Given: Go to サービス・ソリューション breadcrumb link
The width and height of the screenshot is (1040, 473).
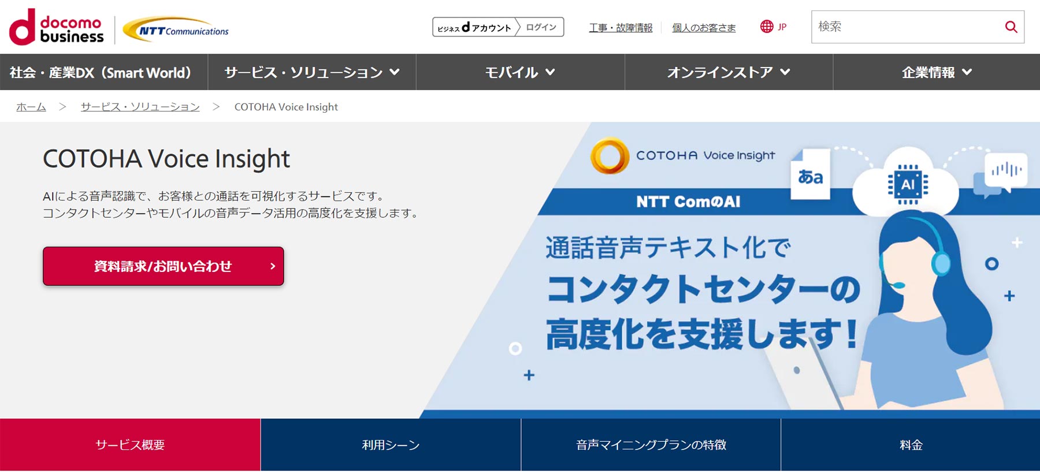Looking at the screenshot, I should (140, 107).
